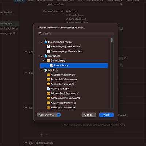Viewport: 146px width, 146px height.
Task: Collapse the Workspace tree group
Action: [42, 56]
